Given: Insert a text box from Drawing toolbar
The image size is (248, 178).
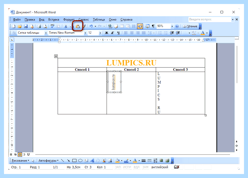Looking at the screenshot, I should tap(86, 160).
